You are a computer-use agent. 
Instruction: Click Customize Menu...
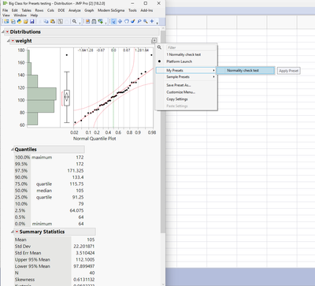click(x=181, y=92)
